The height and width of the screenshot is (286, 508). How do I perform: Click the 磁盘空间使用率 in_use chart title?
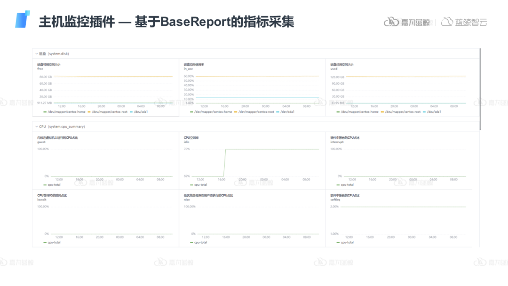[x=194, y=64]
